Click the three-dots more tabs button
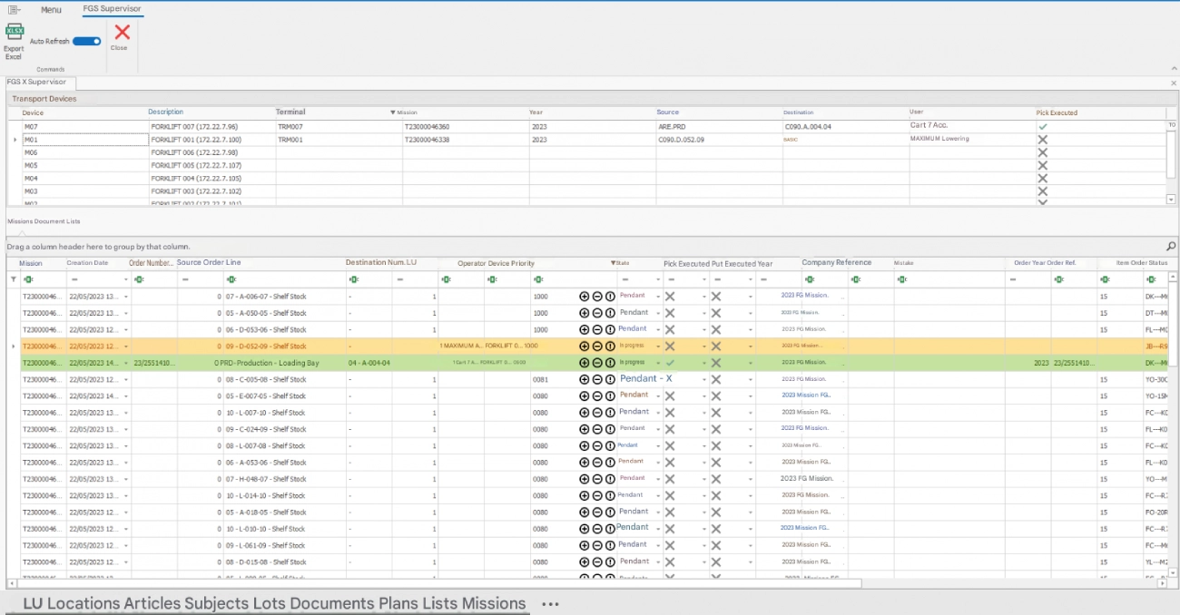This screenshot has height=615, width=1180. point(550,603)
